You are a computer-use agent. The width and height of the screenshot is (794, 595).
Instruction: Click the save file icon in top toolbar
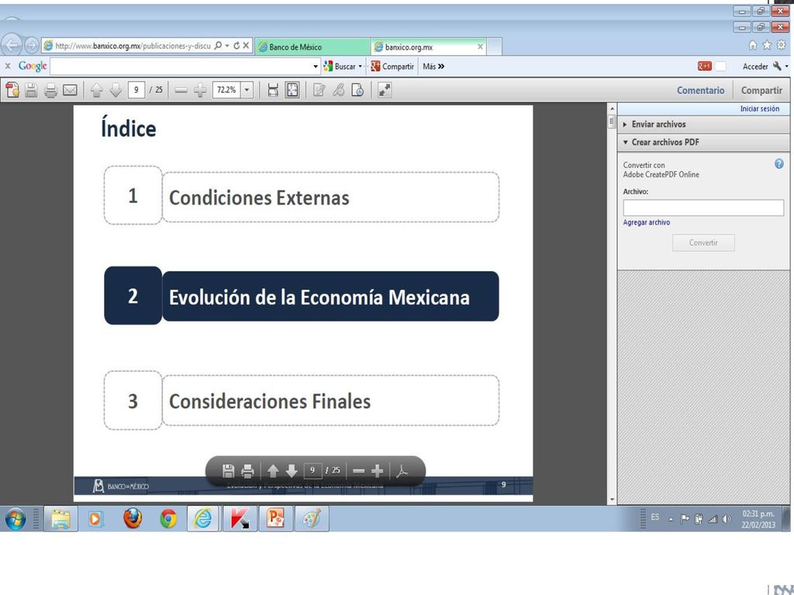[31, 90]
